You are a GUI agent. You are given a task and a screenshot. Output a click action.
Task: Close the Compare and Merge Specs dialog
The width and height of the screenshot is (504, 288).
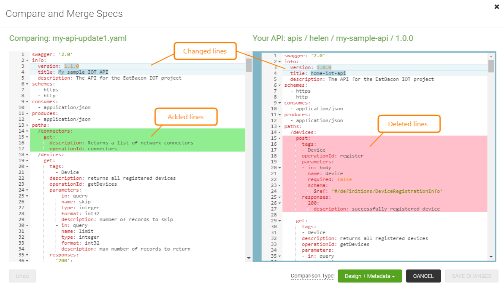[x=496, y=7]
